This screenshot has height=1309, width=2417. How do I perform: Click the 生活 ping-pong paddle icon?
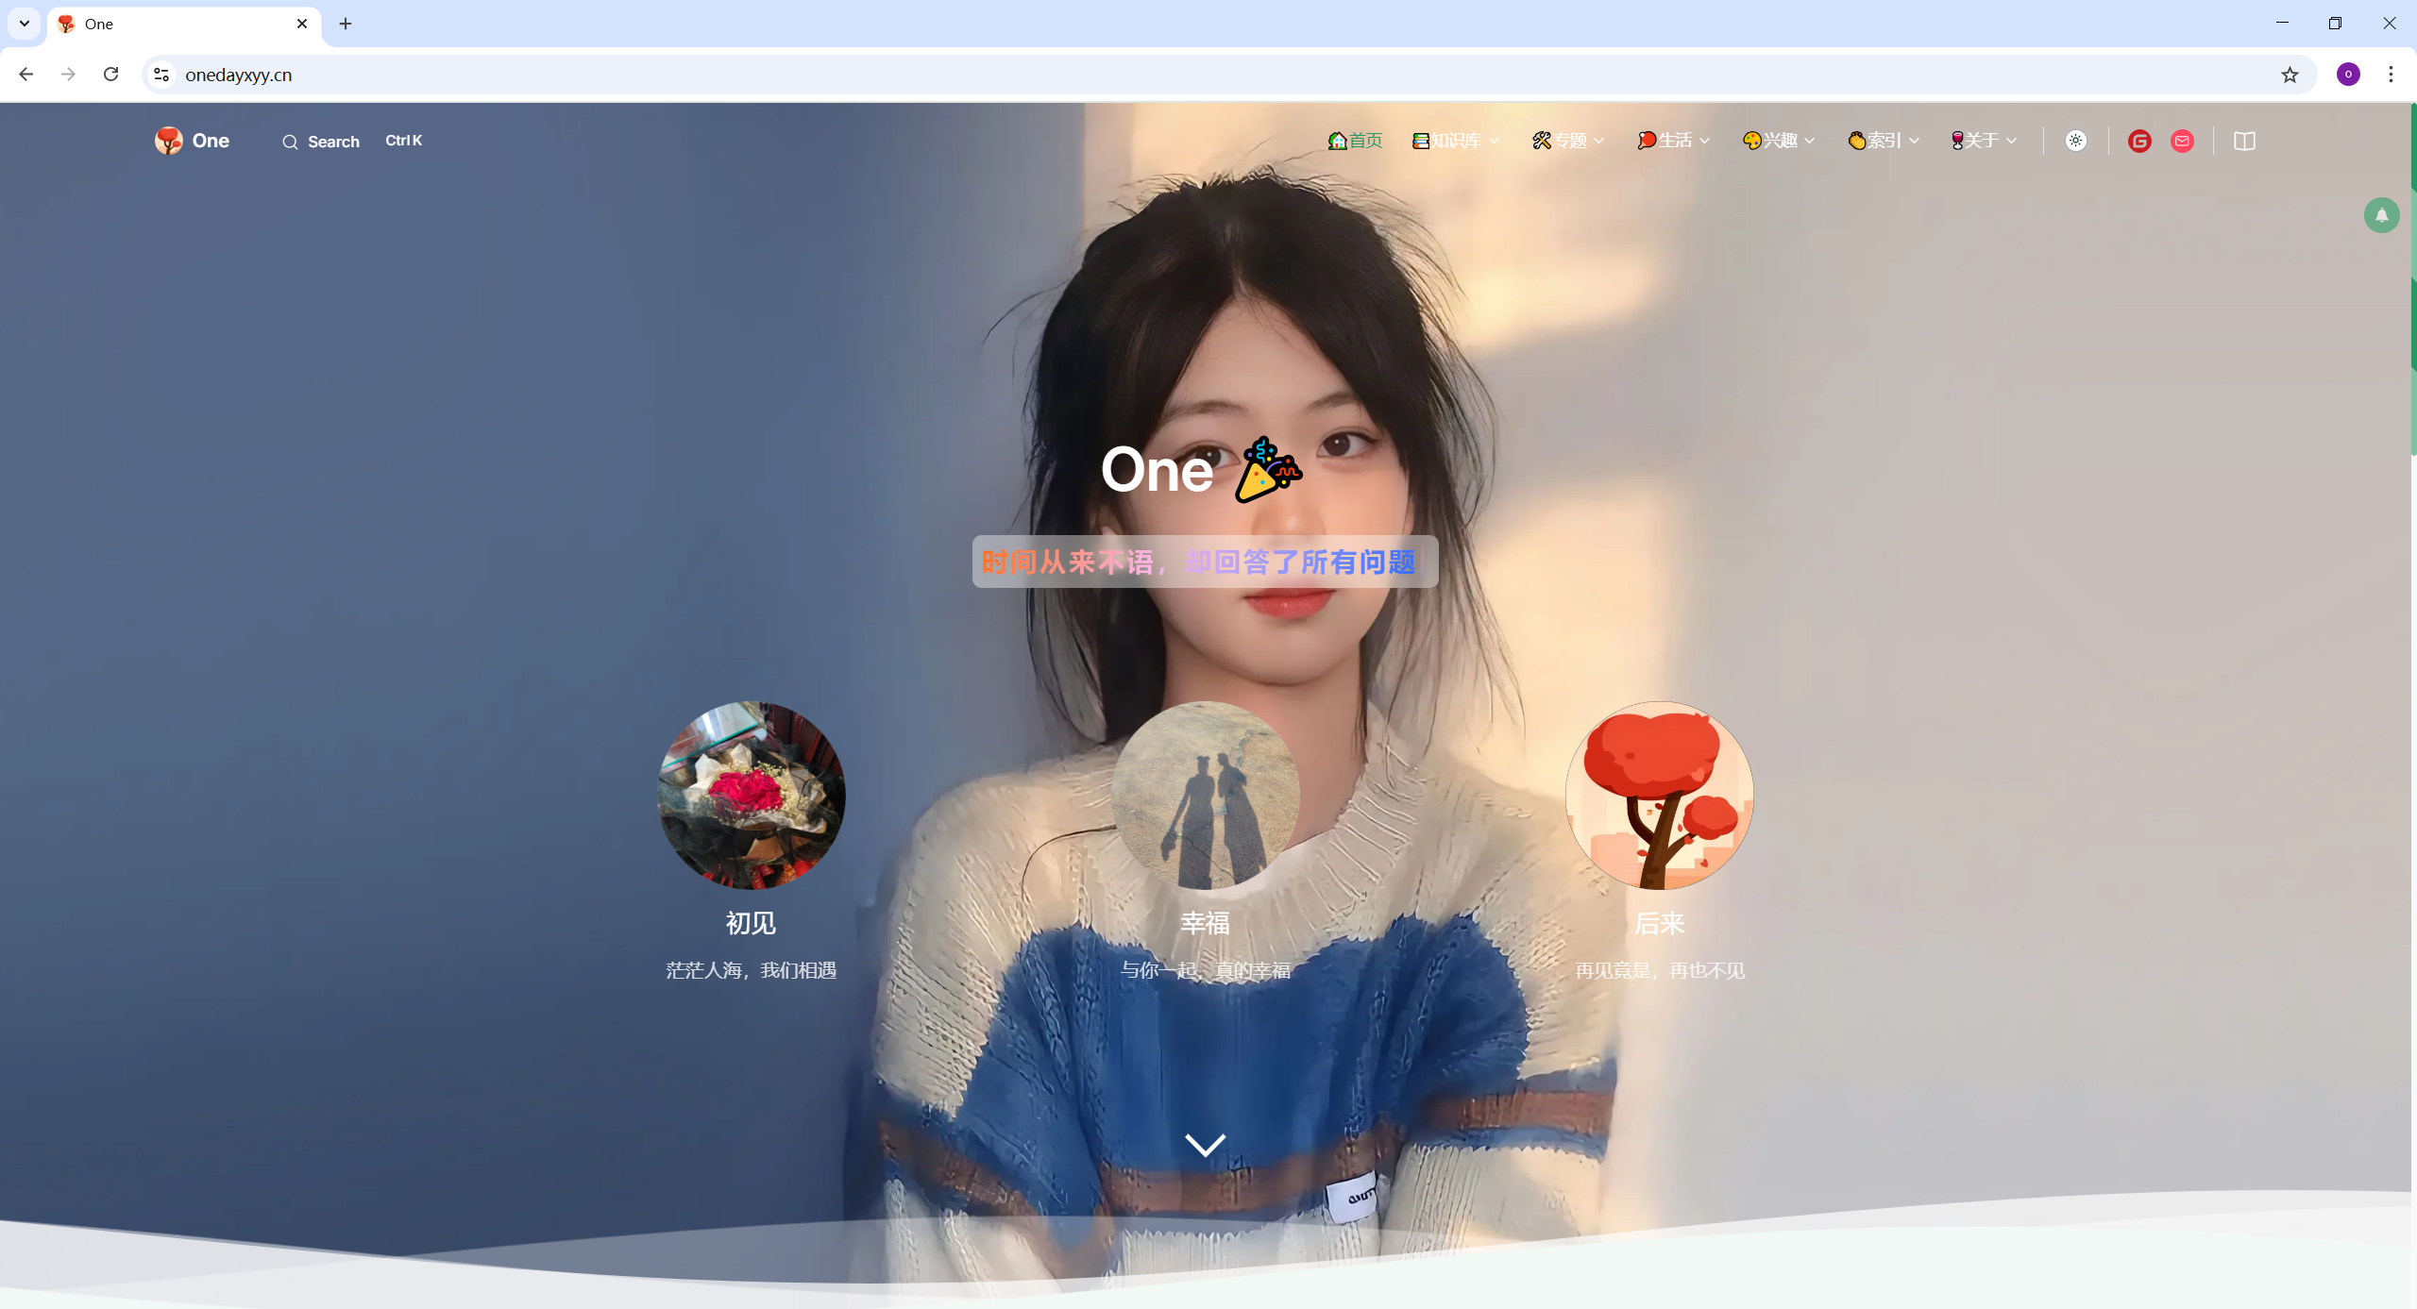click(1647, 141)
